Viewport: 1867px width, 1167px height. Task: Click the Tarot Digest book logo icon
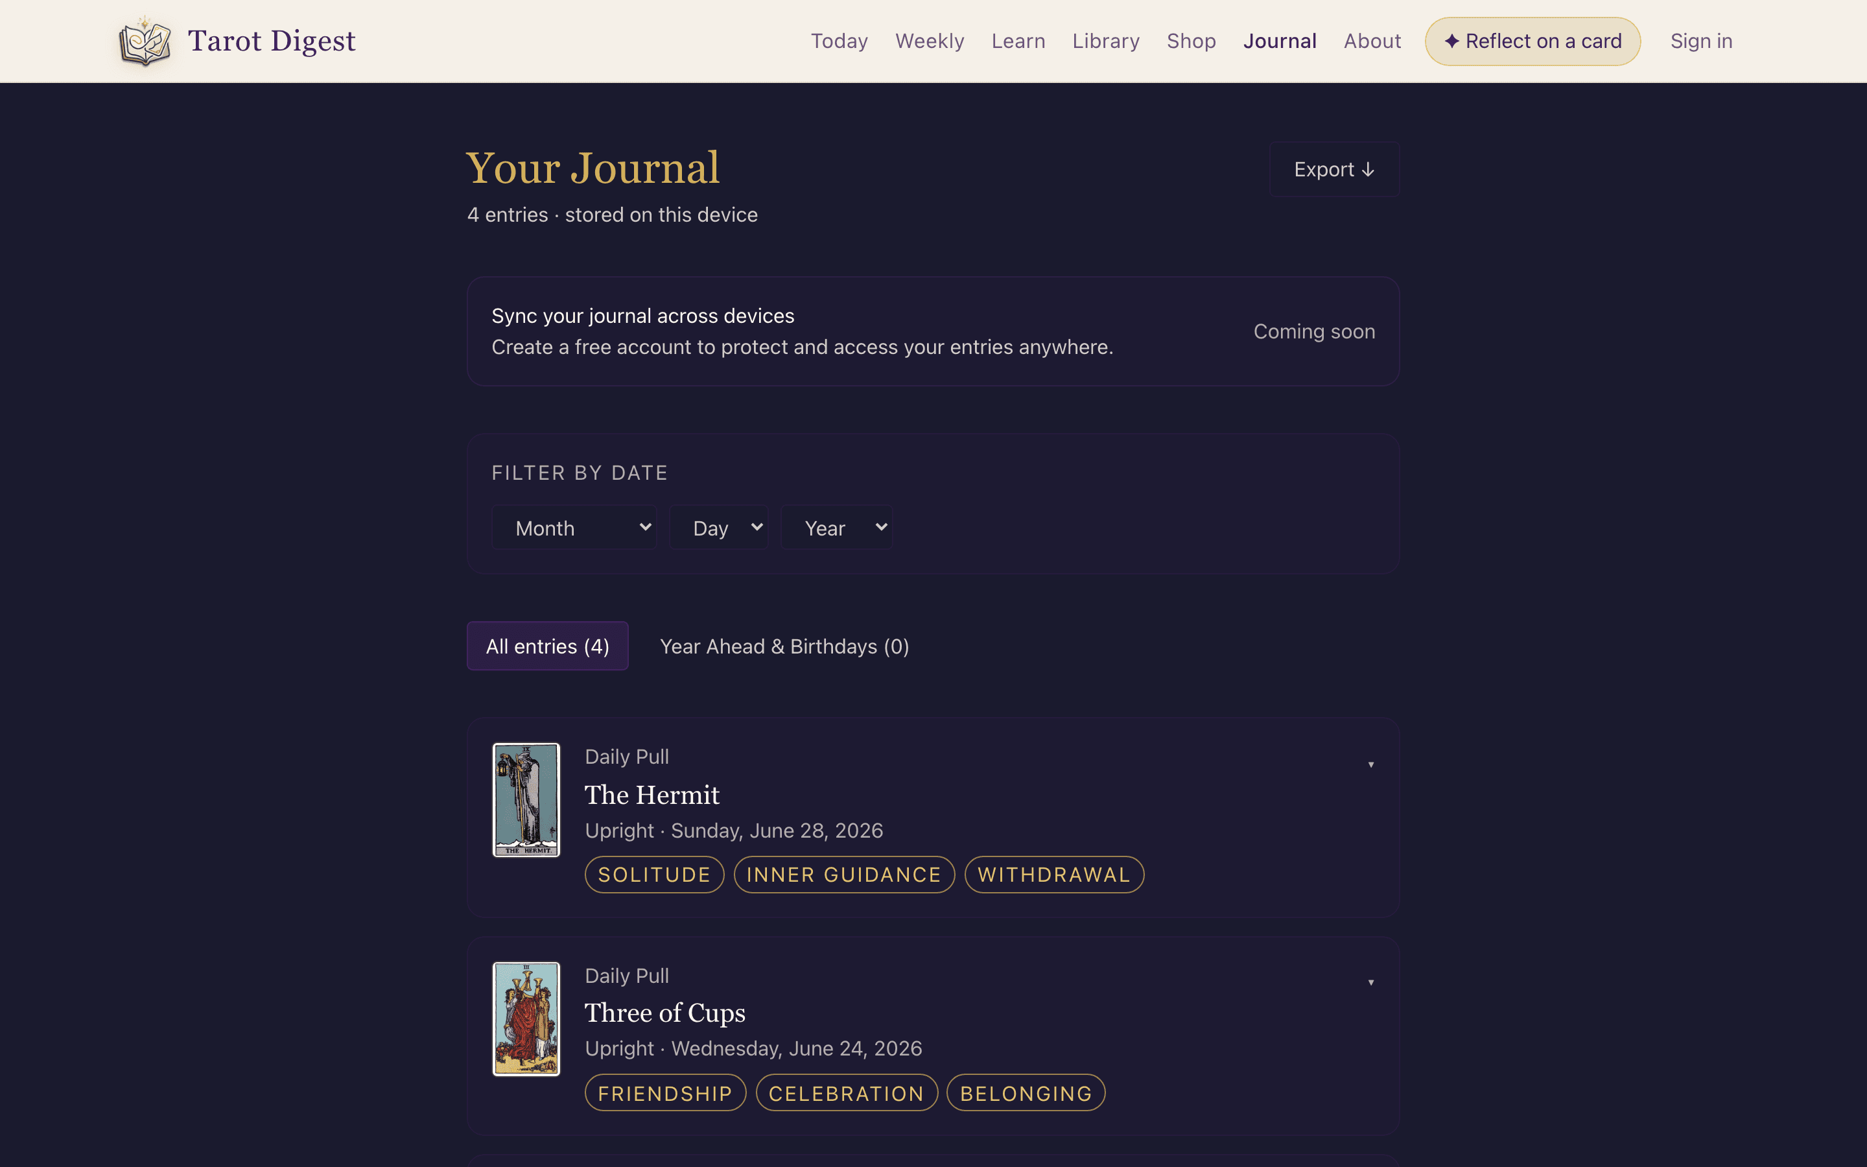(x=145, y=41)
